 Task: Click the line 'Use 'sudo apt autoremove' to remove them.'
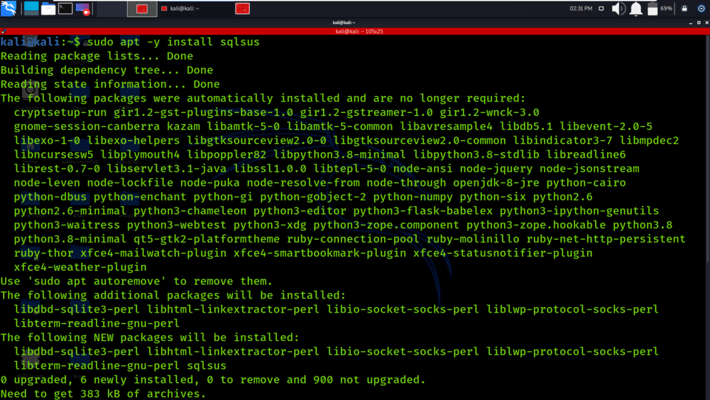coord(137,281)
